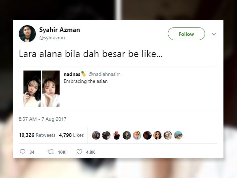Follow Syahir Azman
Screen dimensions: 237x178
[186, 34]
